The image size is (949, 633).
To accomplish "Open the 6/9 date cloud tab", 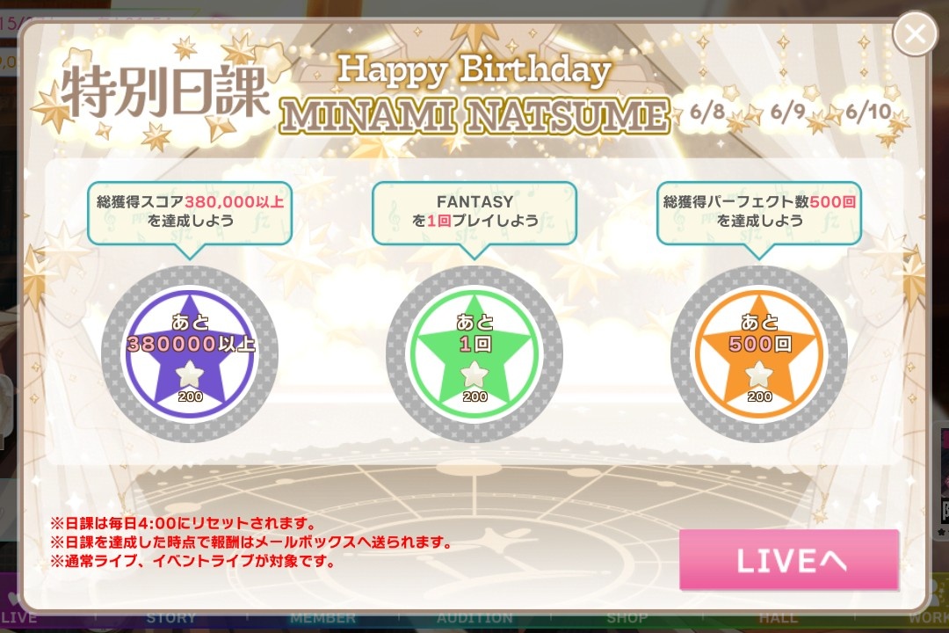I will 787,111.
